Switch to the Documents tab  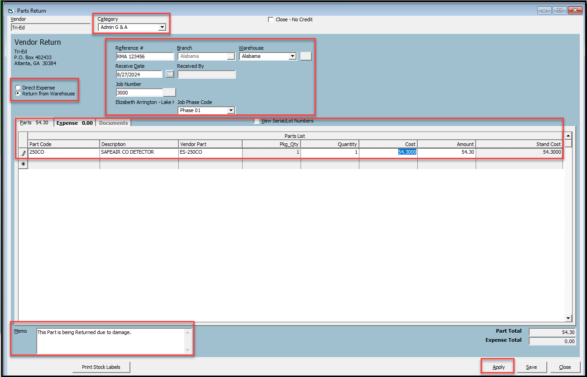coord(114,123)
